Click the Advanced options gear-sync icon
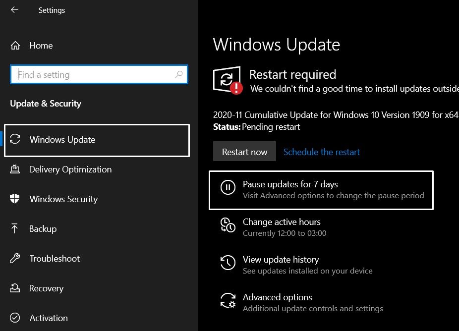The width and height of the screenshot is (459, 331). pos(228,301)
